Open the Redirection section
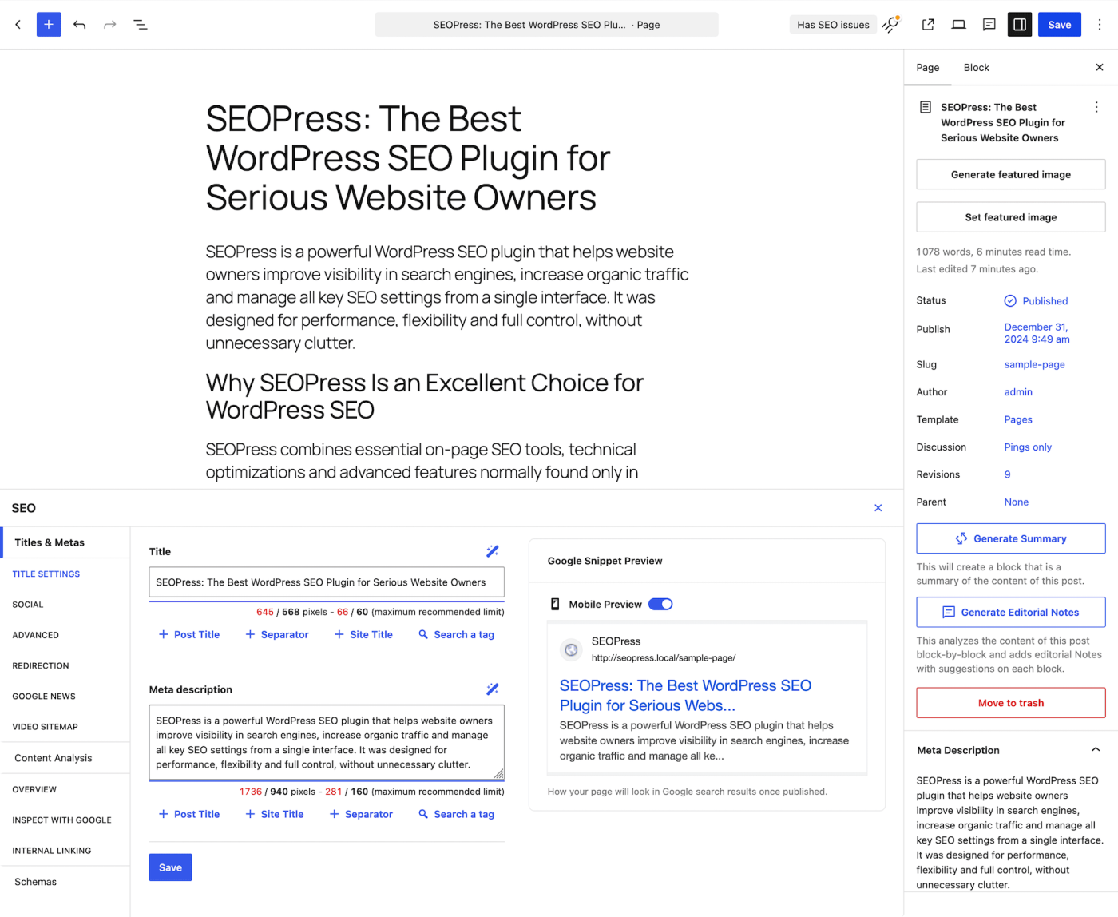1118x917 pixels. (41, 665)
